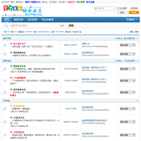Open the QQ农场交流 forum link
Viewport: 141px width, 141px height.
(19, 106)
